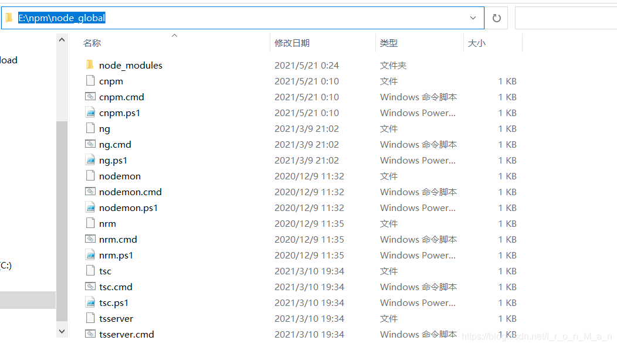
Task: Select the cnpm file name
Action: (111, 81)
